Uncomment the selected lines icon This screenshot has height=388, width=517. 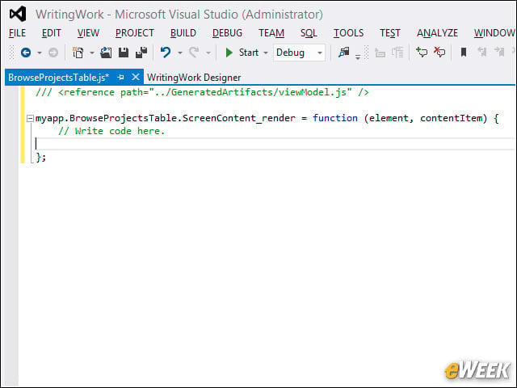[439, 52]
